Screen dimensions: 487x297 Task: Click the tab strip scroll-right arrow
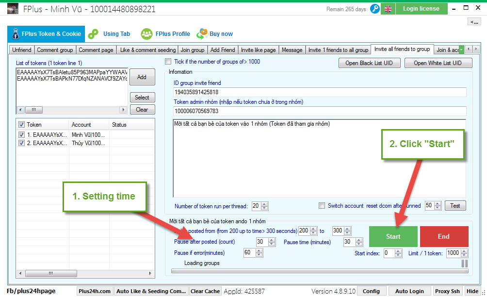(x=476, y=49)
